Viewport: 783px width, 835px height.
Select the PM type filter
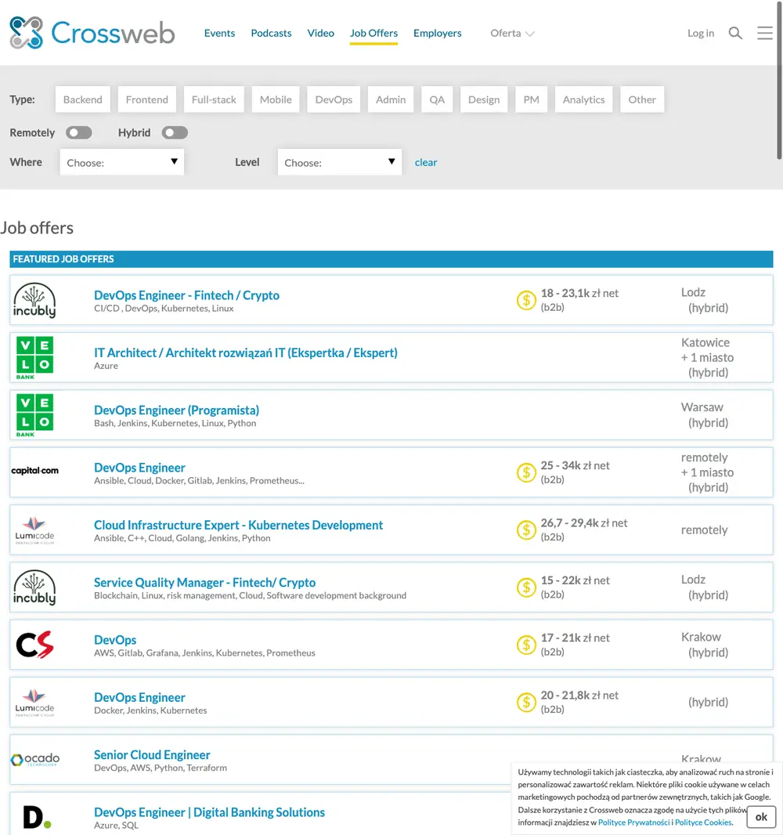(531, 99)
